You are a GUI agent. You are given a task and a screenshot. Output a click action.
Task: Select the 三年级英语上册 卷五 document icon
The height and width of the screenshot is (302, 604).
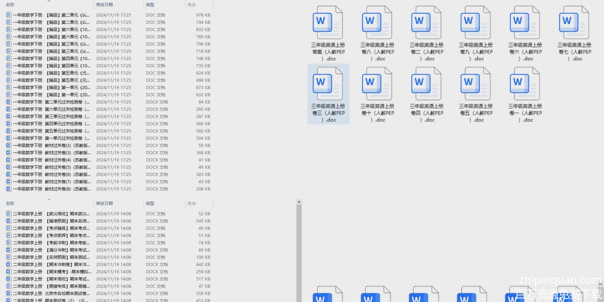[476, 84]
